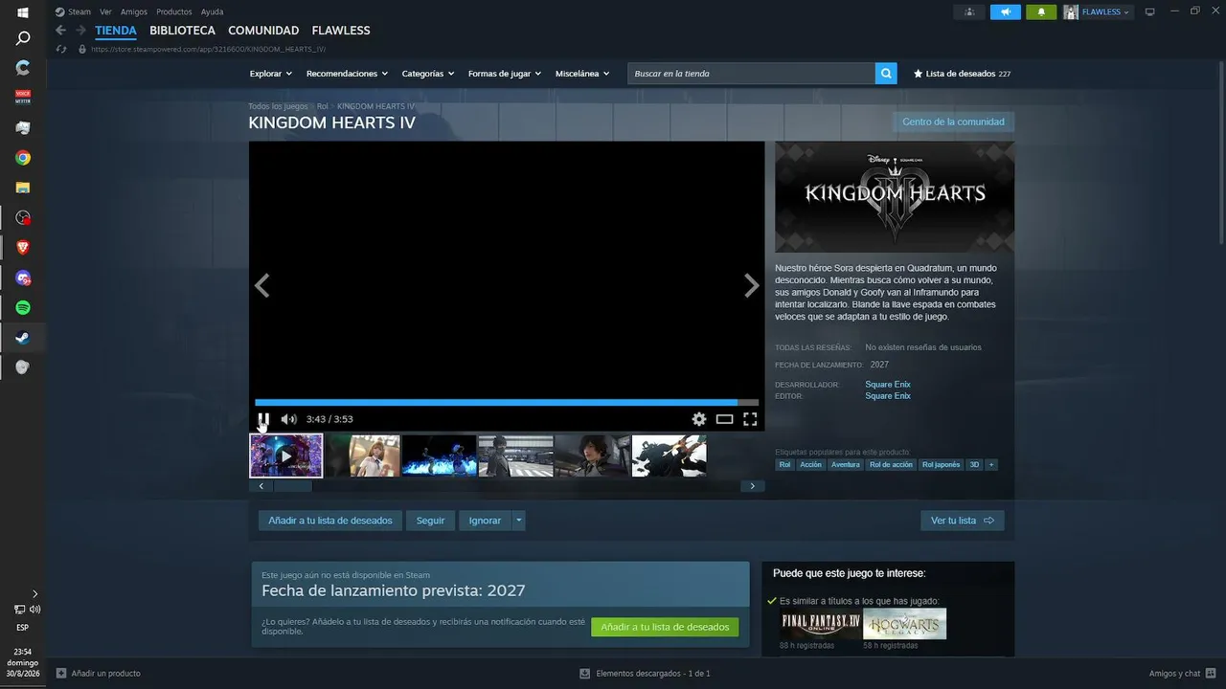Expand the Formas de jugar dropdown
Viewport: 1226px width, 689px height.
tap(505, 74)
